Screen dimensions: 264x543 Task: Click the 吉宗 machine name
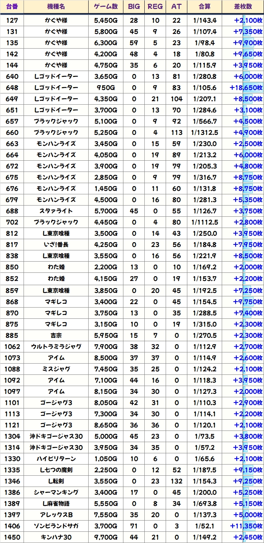pyautogui.click(x=56, y=335)
